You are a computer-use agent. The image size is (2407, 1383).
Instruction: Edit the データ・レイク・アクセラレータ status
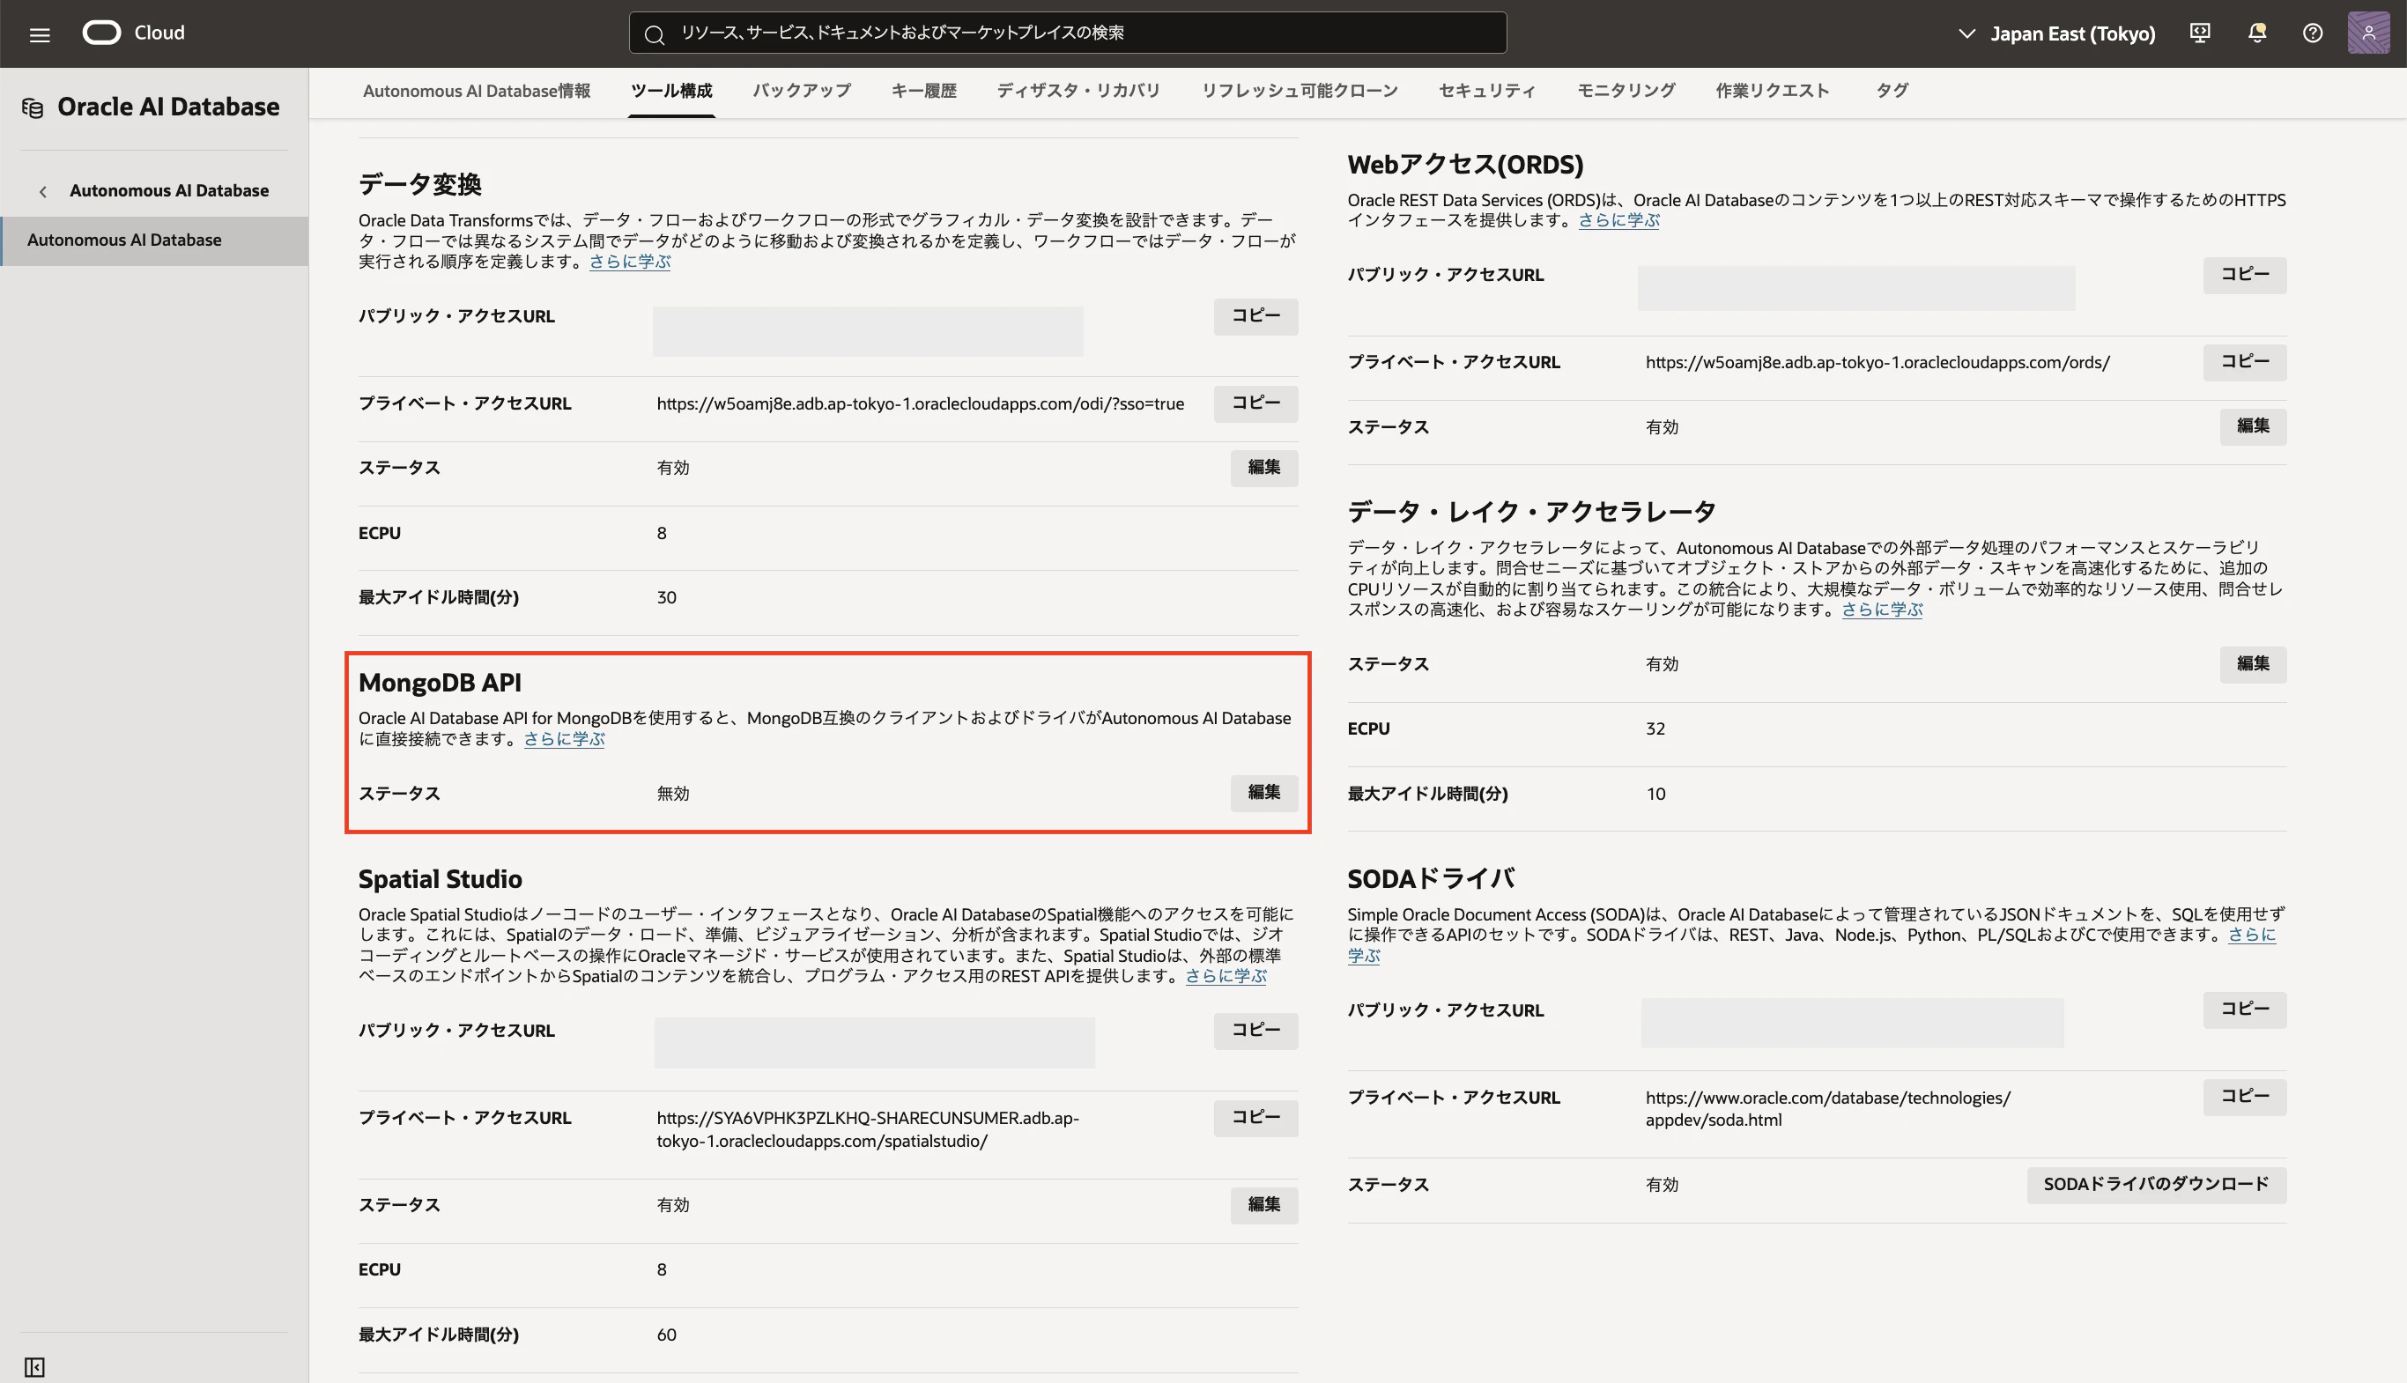[x=2253, y=664]
